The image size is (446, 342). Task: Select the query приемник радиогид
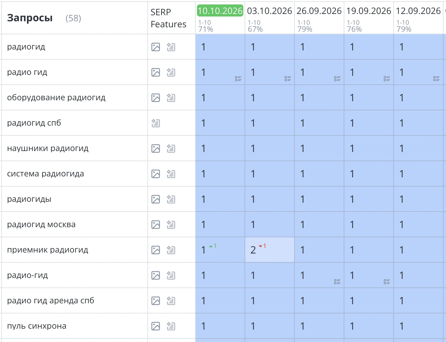click(x=48, y=250)
